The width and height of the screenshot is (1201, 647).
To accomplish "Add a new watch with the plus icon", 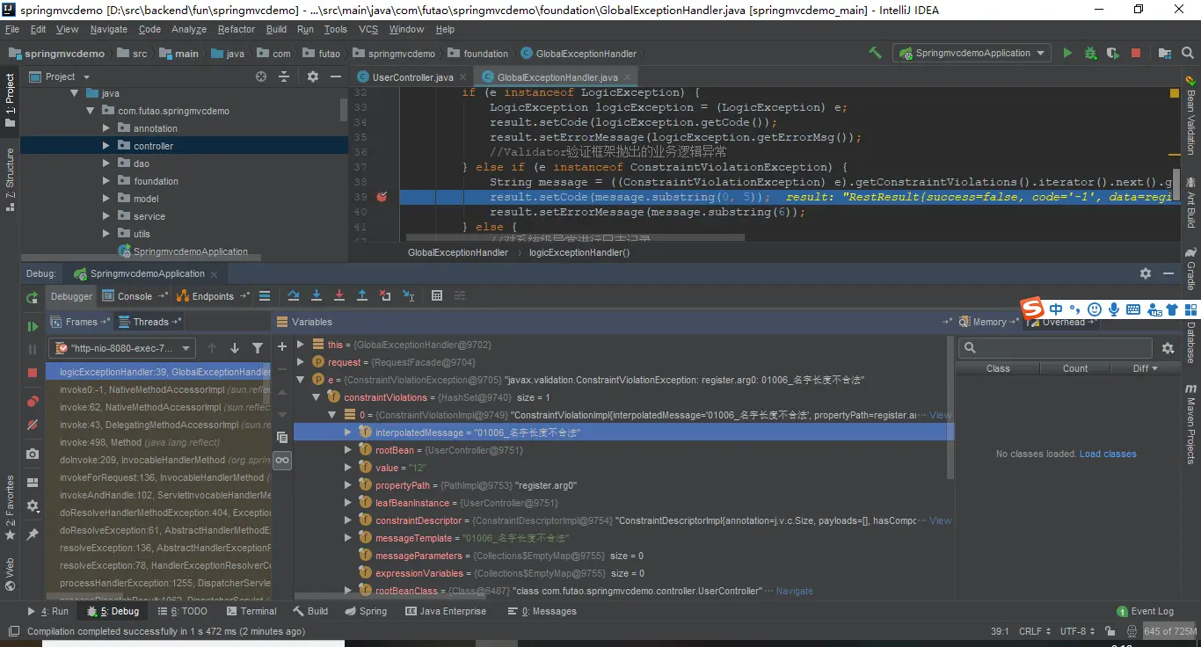I will (282, 346).
